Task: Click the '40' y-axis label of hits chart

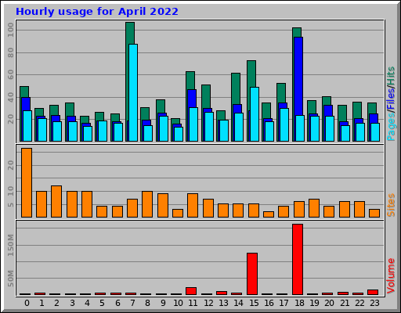Action: point(10,97)
